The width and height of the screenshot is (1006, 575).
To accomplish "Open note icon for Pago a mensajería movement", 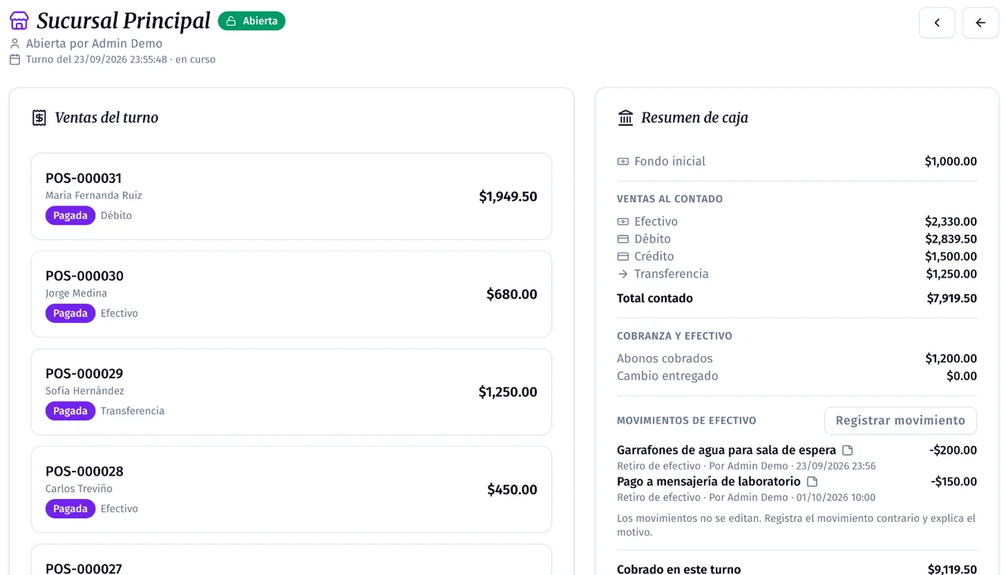I will click(x=812, y=482).
